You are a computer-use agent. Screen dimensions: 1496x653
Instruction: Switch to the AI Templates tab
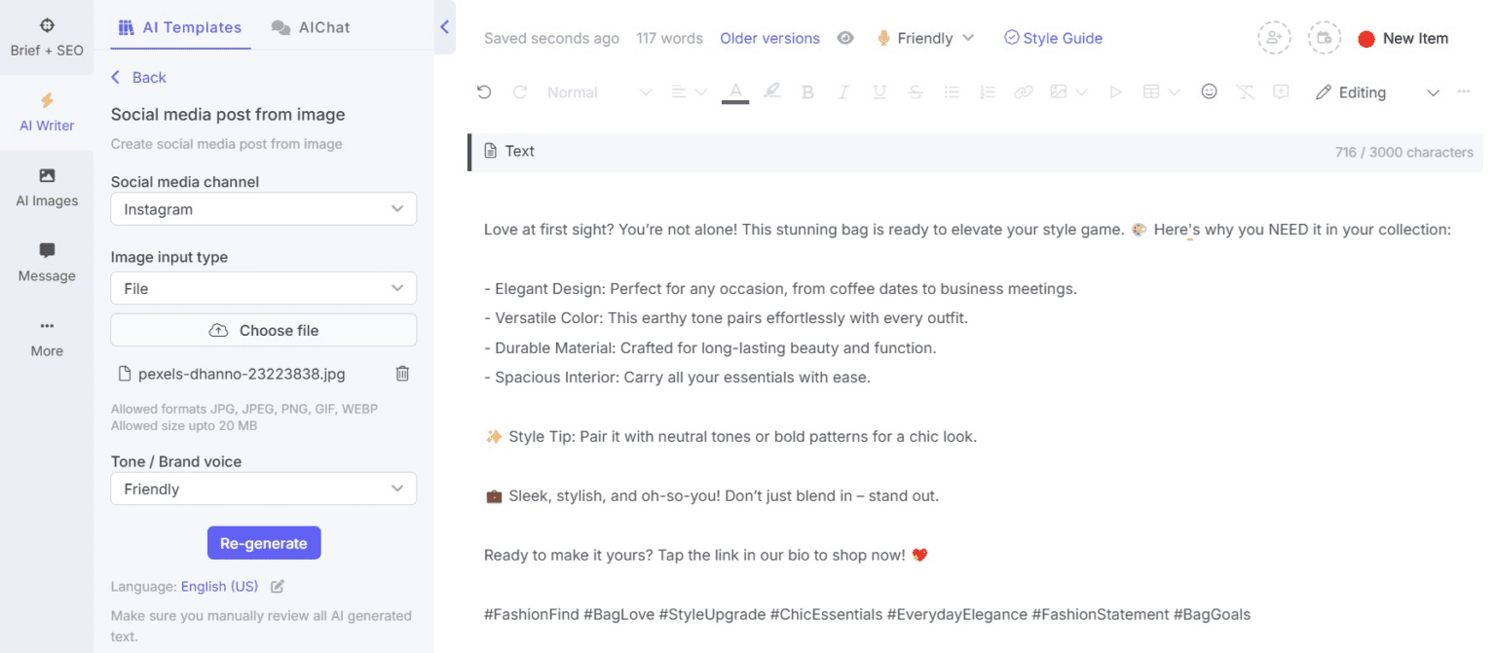point(179,27)
